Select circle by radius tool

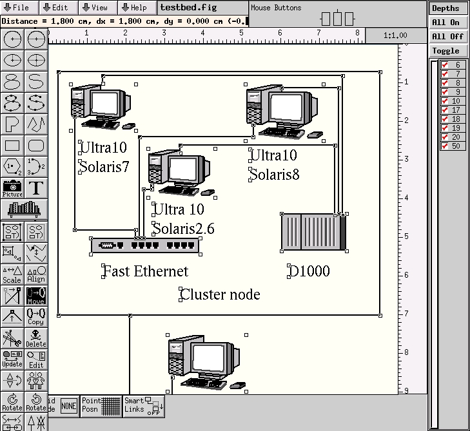pyautogui.click(x=12, y=39)
